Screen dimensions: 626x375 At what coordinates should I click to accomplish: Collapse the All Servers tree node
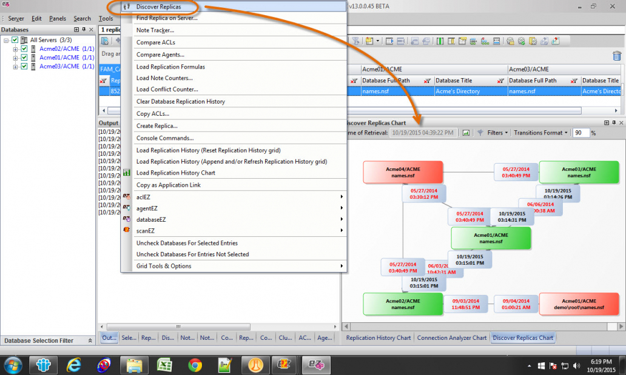[7, 41]
